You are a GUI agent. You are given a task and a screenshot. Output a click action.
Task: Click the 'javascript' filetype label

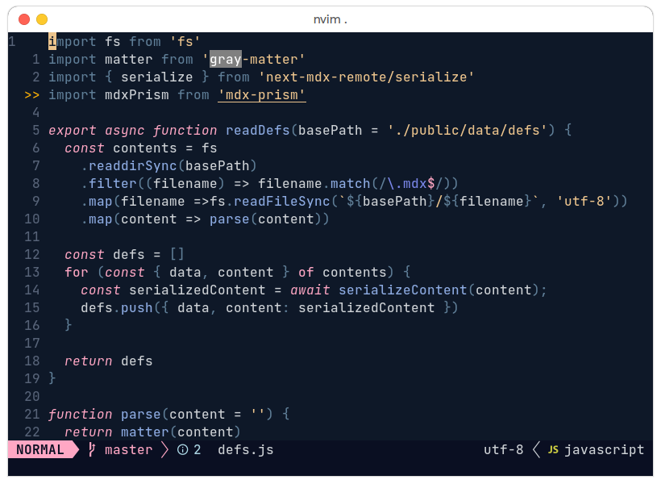point(604,450)
